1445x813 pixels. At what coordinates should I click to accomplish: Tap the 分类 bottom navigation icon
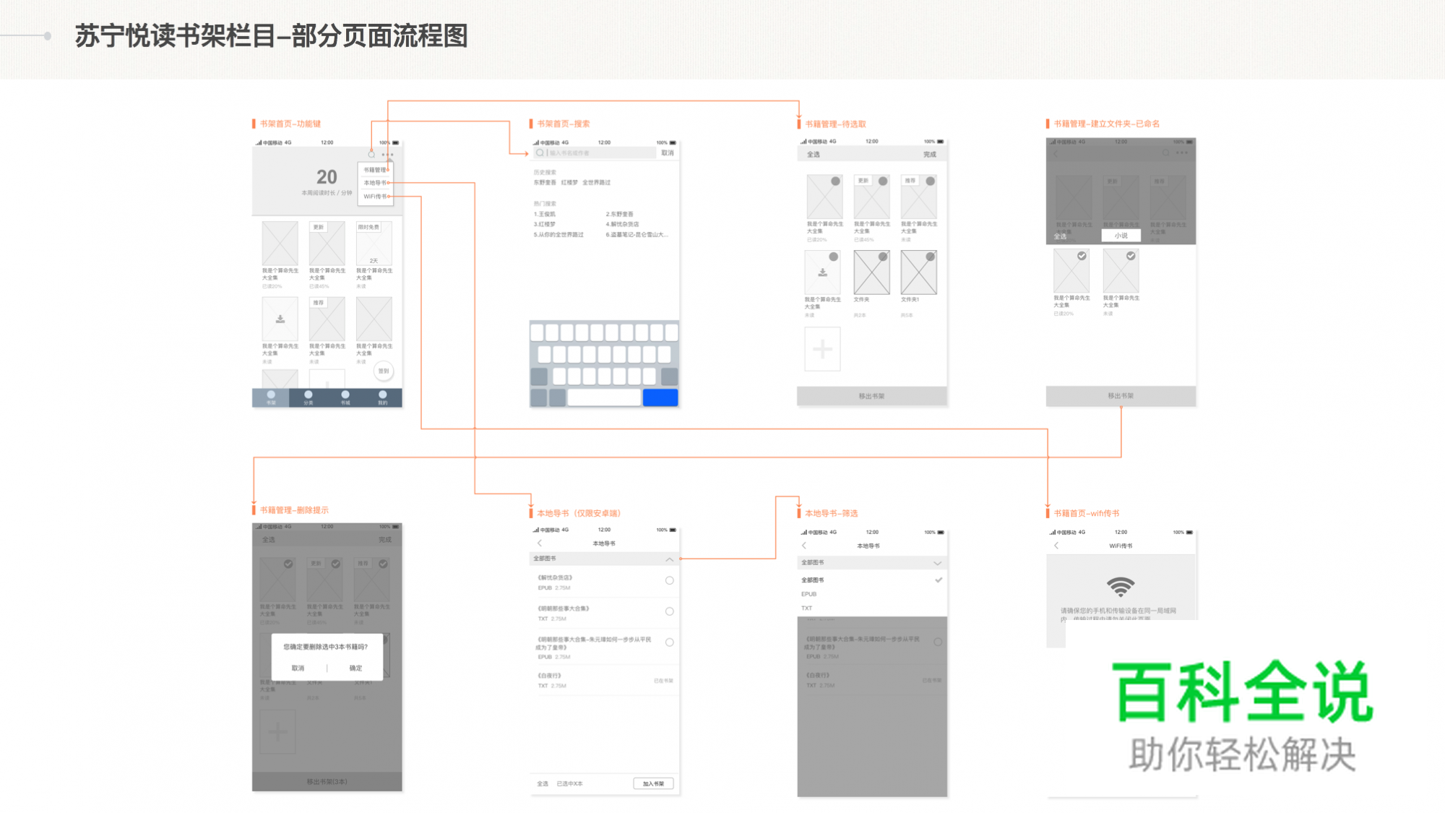[309, 395]
